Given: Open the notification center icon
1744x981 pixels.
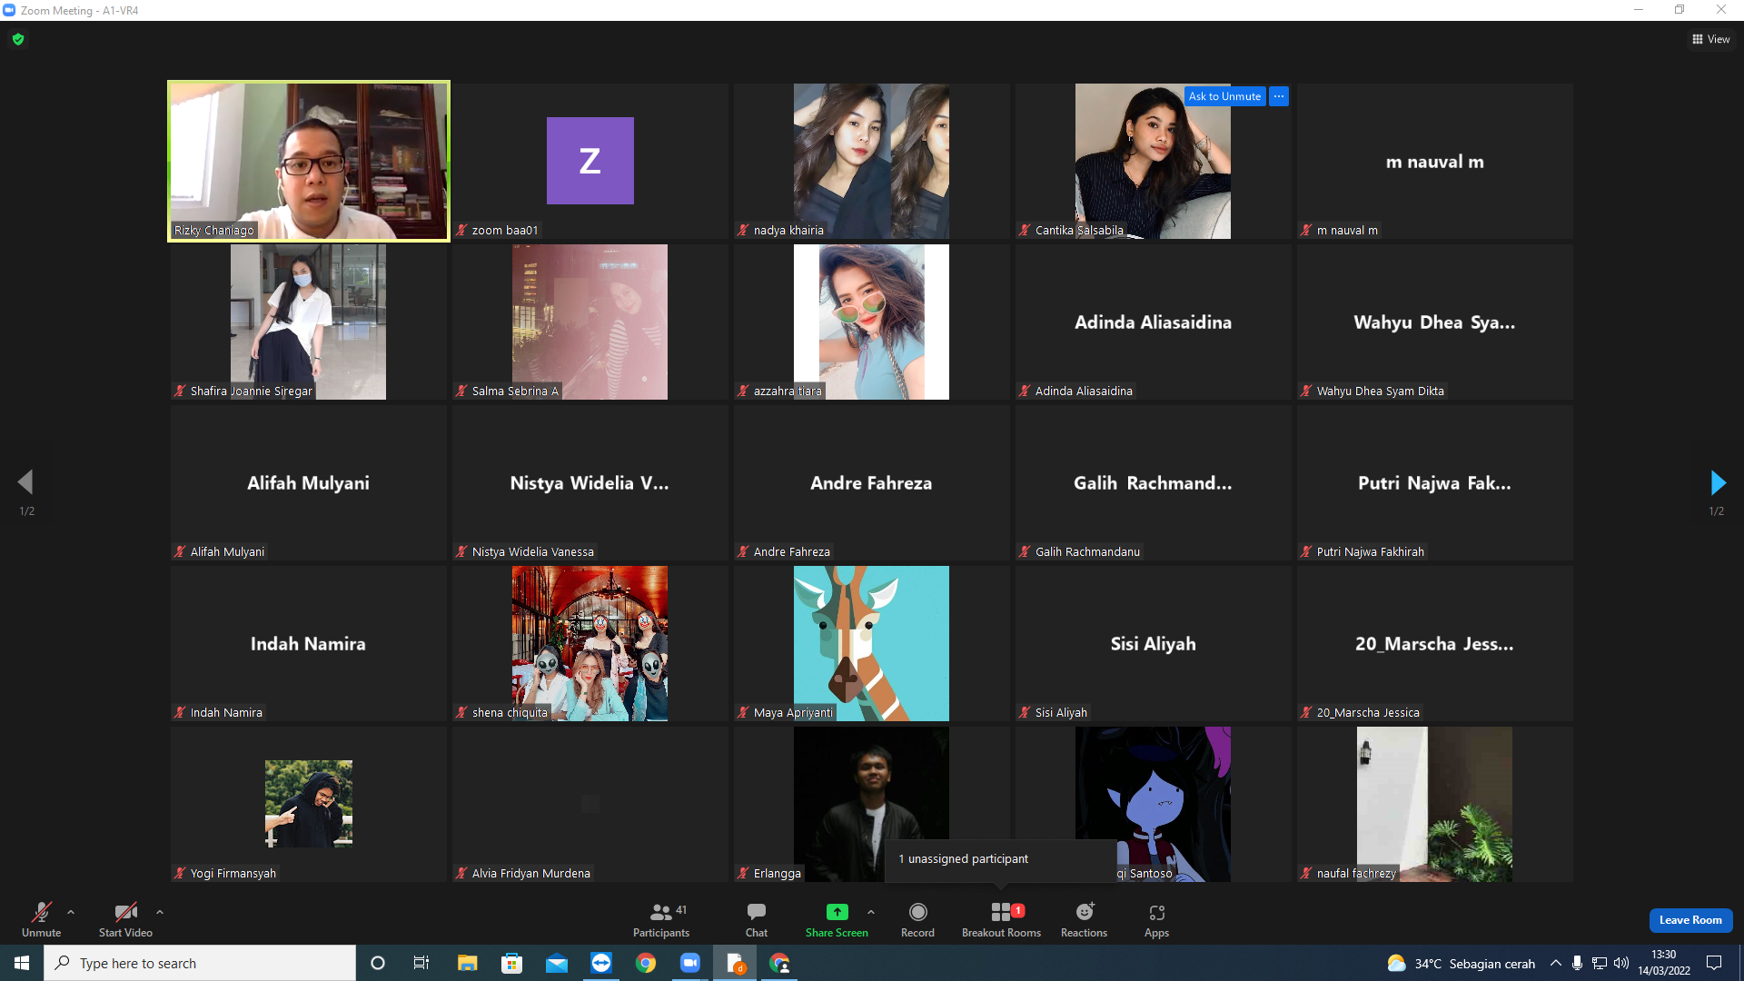Looking at the screenshot, I should [1714, 963].
